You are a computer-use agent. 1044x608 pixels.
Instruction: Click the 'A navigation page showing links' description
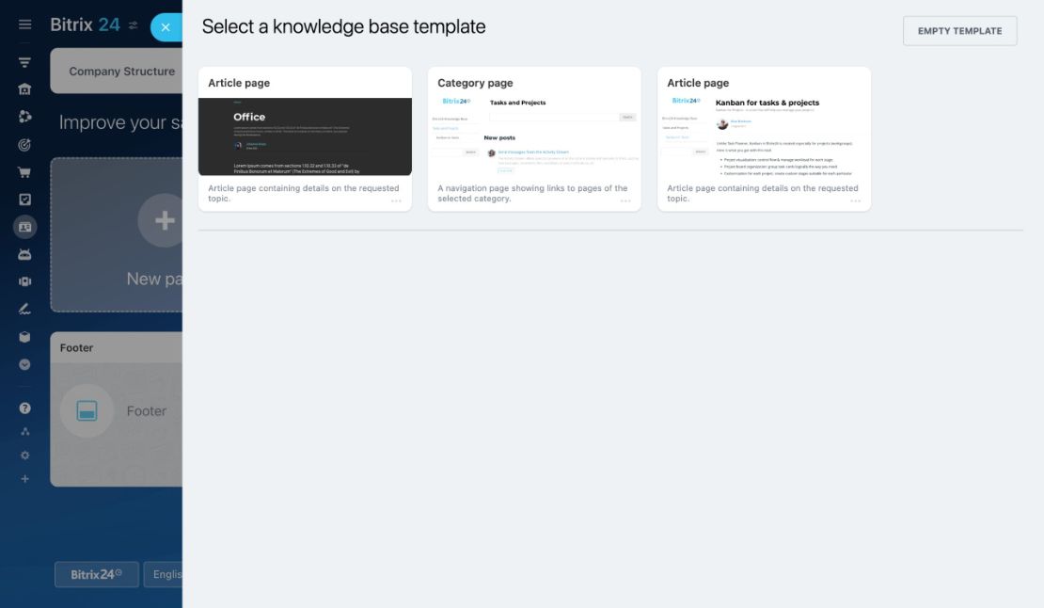(532, 193)
